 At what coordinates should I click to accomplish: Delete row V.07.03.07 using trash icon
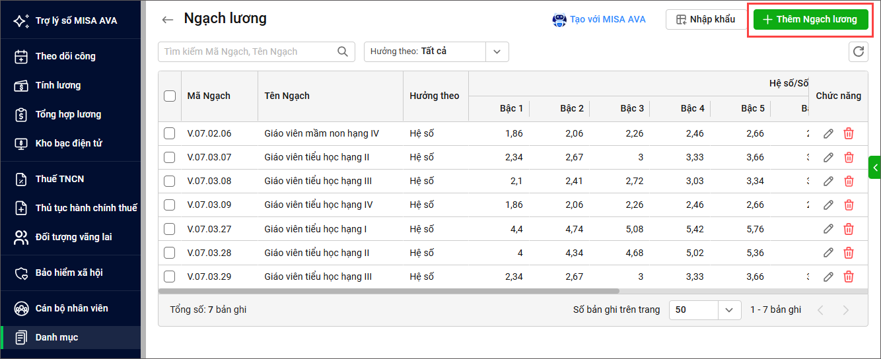[x=849, y=158]
